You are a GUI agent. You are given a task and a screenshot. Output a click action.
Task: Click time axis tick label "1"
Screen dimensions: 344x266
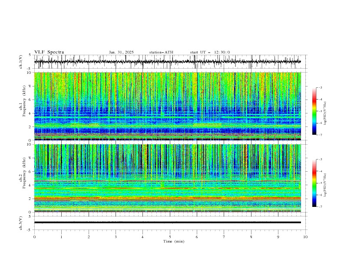pos(61,237)
